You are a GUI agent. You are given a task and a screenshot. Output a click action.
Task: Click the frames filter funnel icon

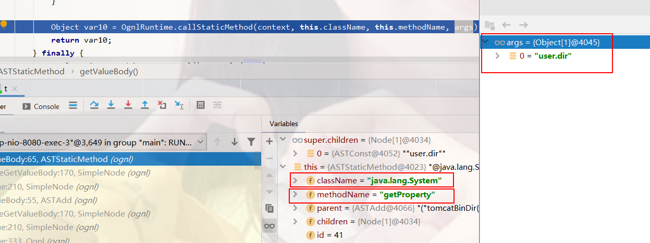[251, 142]
